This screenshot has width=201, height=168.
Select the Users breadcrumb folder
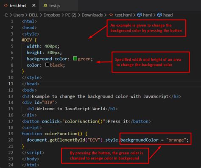click(x=19, y=15)
